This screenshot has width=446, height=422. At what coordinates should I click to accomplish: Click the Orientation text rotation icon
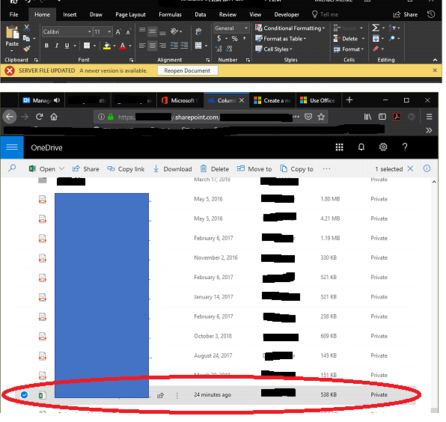[174, 31]
